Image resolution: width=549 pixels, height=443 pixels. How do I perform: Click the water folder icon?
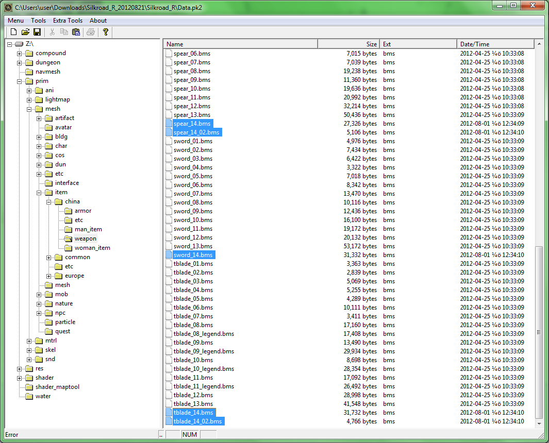(29, 397)
